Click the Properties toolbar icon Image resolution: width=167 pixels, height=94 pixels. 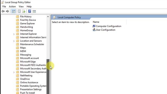click(x=19, y=11)
